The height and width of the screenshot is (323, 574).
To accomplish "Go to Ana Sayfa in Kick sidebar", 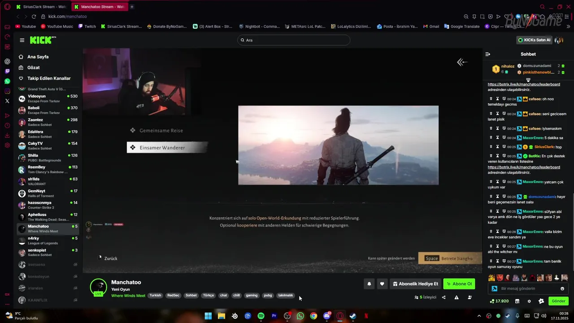I will [34, 57].
